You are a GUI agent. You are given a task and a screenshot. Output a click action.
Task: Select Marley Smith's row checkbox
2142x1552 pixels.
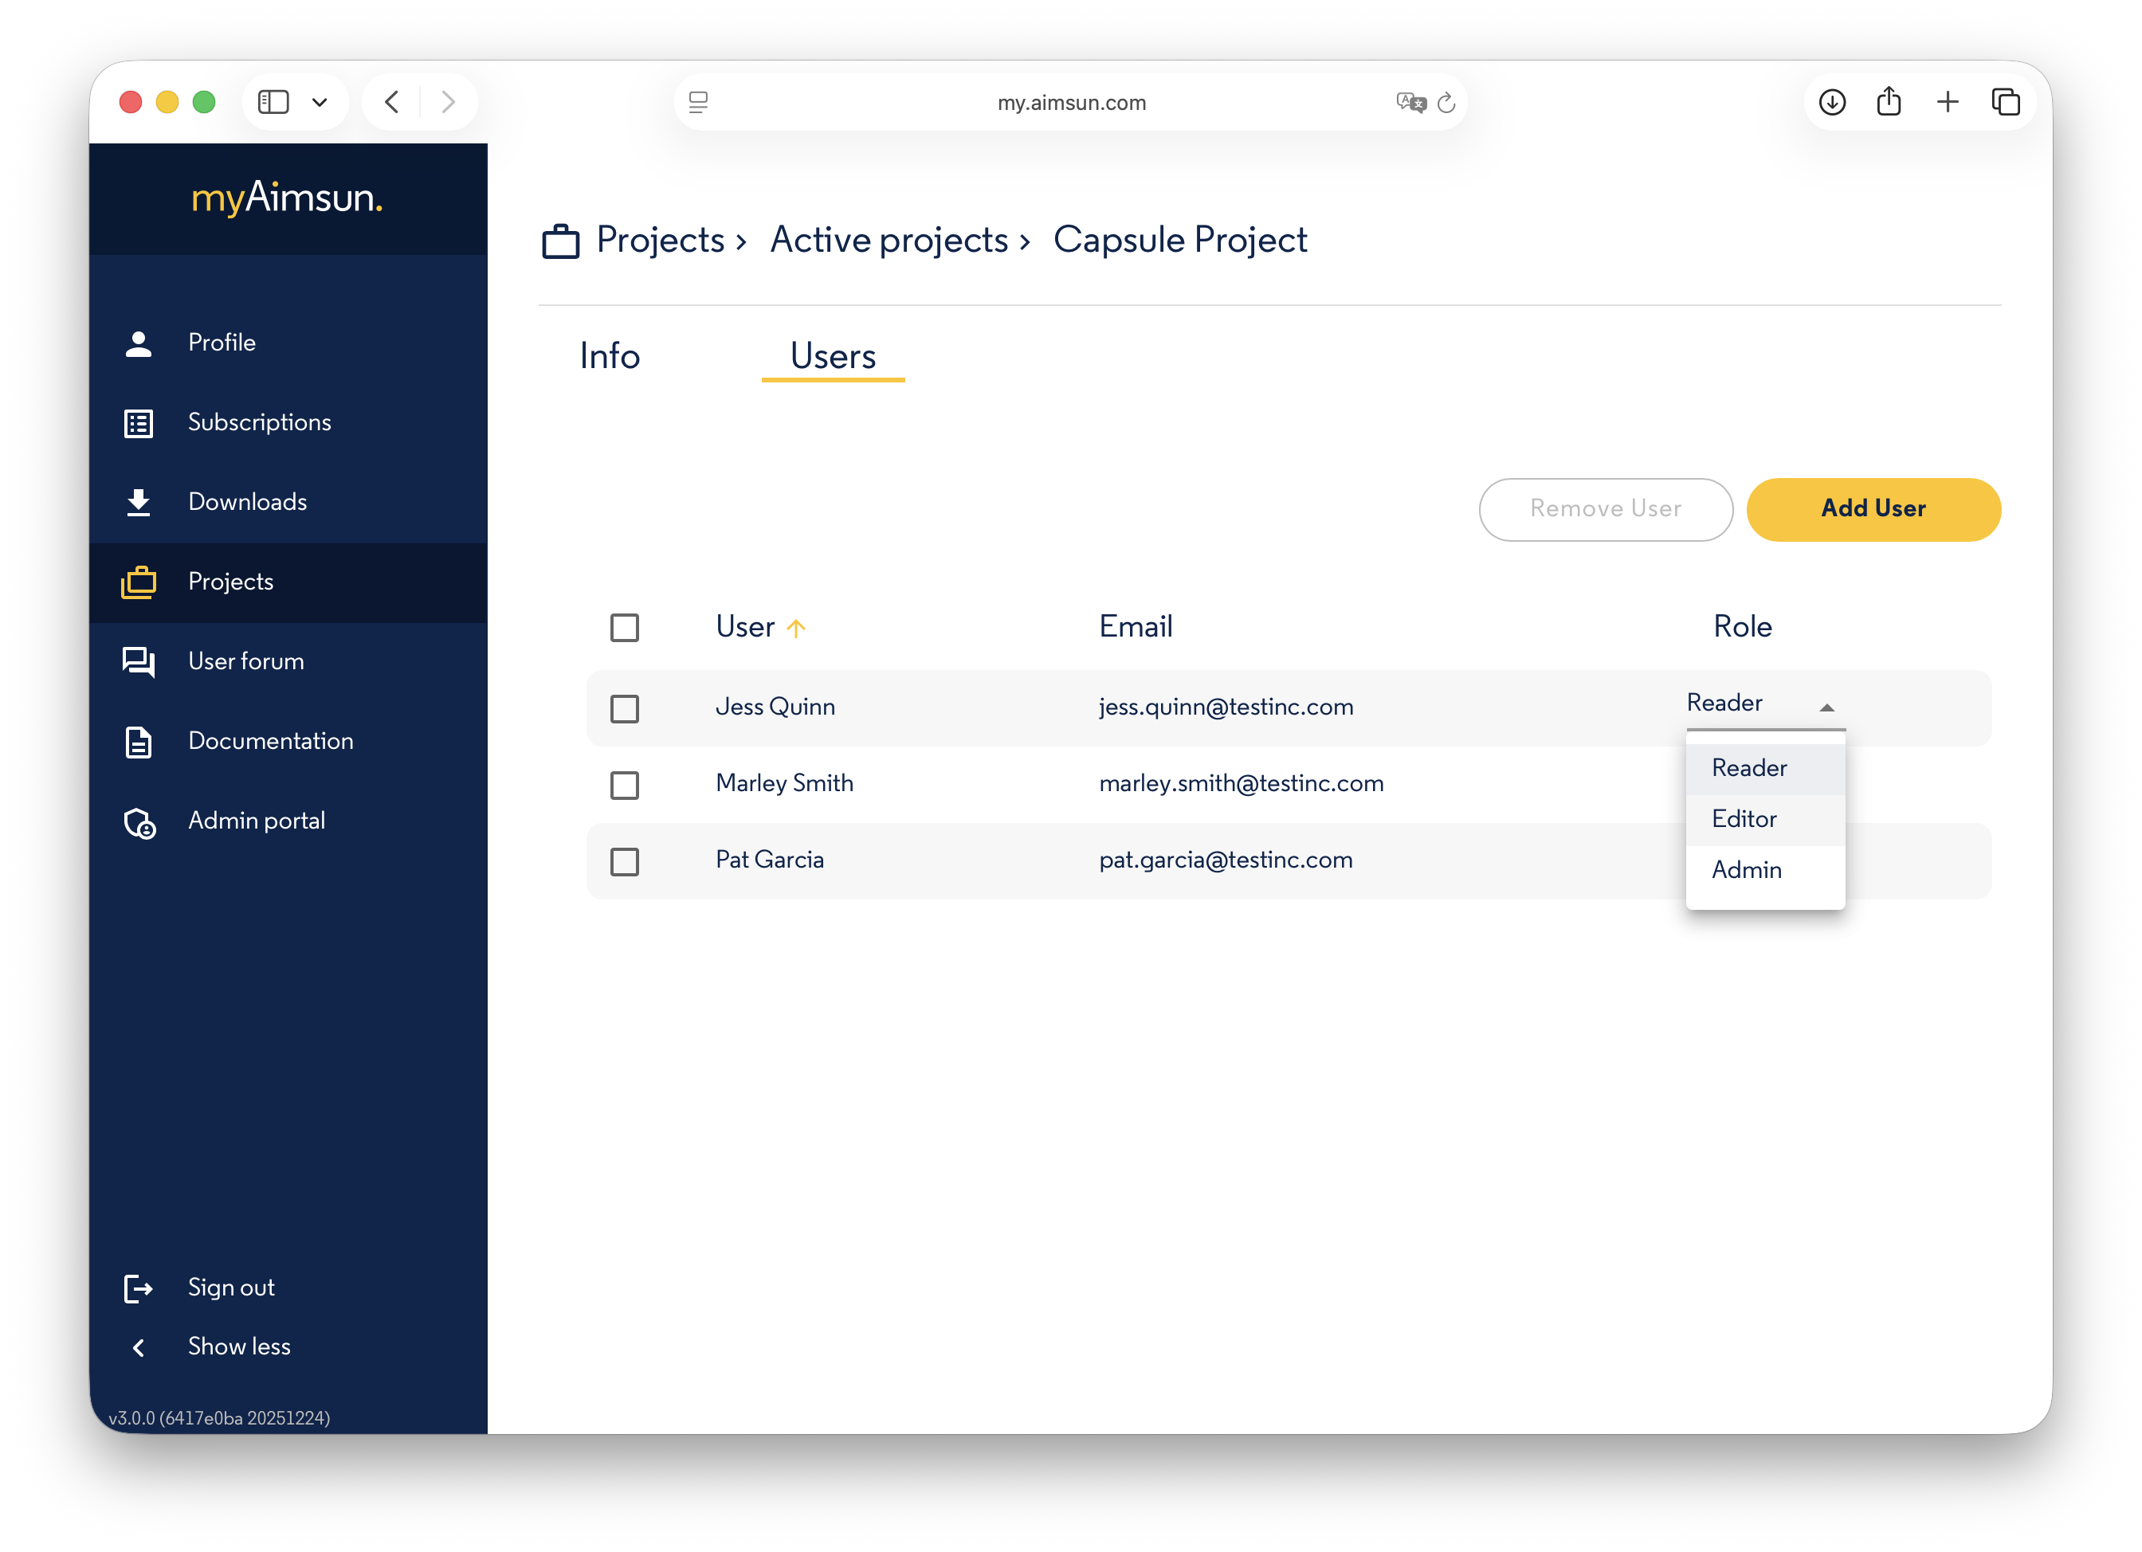624,785
